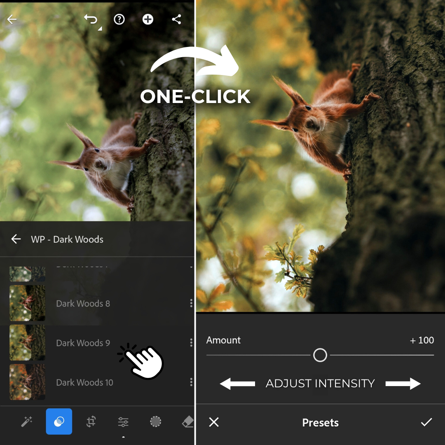This screenshot has height=445, width=445.
Task: Open three-dot menu for Dark Woods 10
Action: [x=191, y=382]
